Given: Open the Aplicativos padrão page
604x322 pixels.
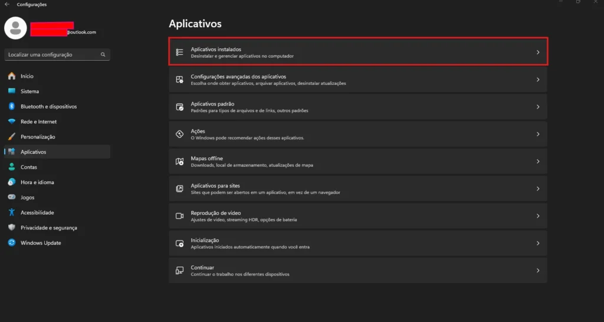Looking at the screenshot, I should coord(358,107).
